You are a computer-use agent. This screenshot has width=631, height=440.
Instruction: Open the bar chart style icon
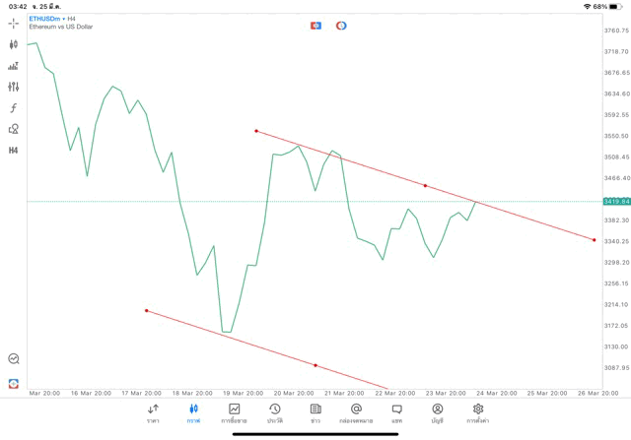(x=14, y=66)
